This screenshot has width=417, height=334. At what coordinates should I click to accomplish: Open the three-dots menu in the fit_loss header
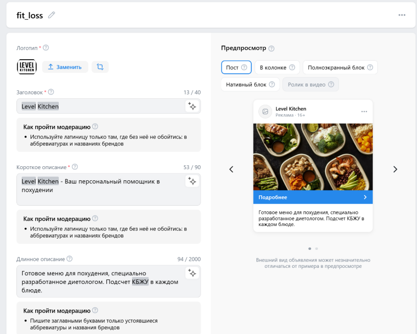click(402, 15)
